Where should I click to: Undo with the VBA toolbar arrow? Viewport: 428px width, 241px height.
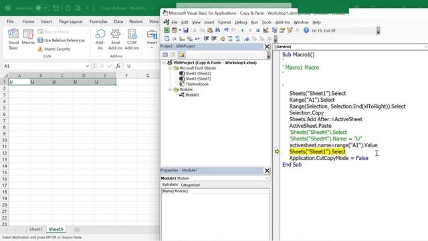tap(226, 30)
